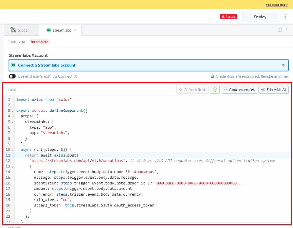Click the app: "streamlabs" code line
The image size is (293, 228).
pos(49,133)
